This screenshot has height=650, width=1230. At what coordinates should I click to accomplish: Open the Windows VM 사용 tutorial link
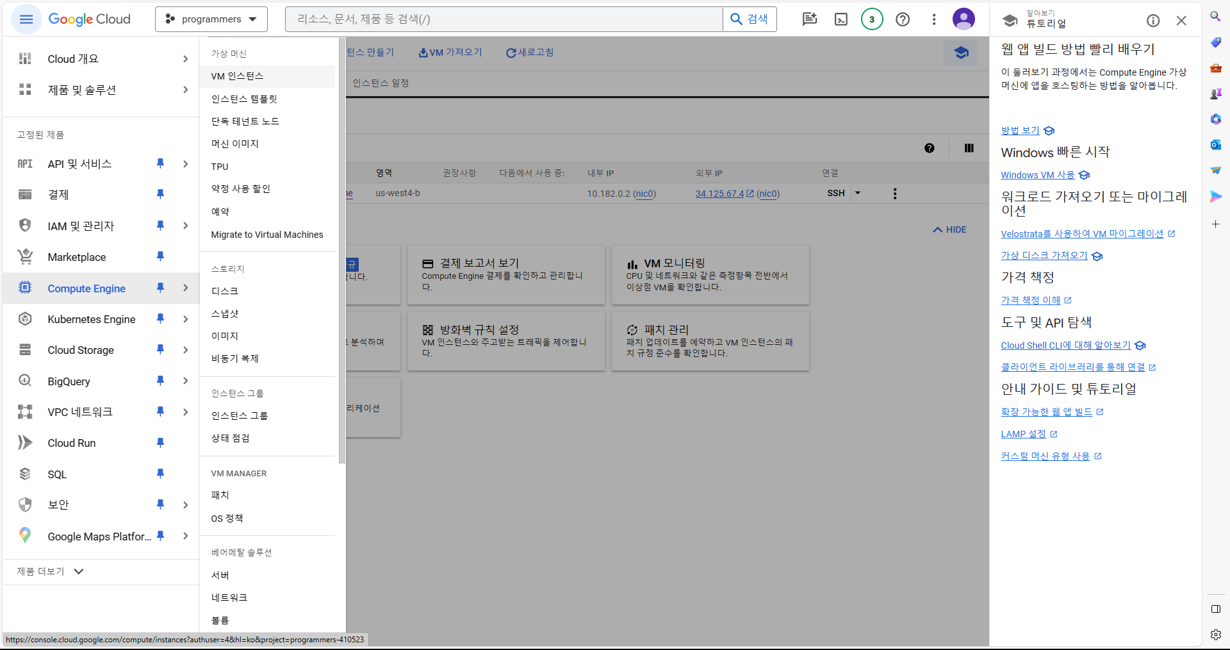(x=1038, y=175)
